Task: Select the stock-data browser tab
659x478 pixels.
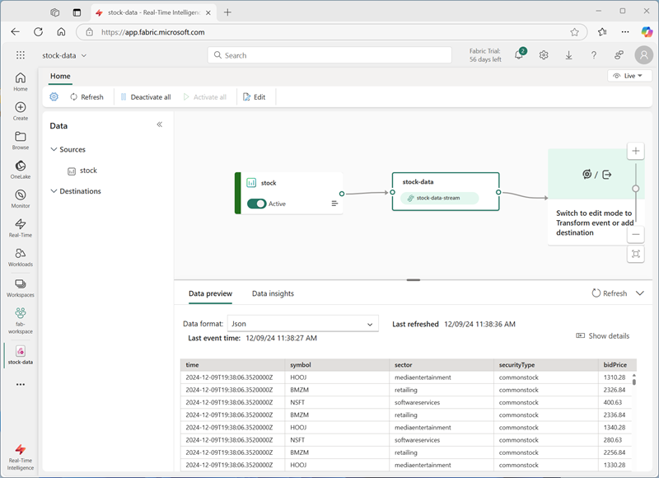Action: pyautogui.click(x=153, y=12)
